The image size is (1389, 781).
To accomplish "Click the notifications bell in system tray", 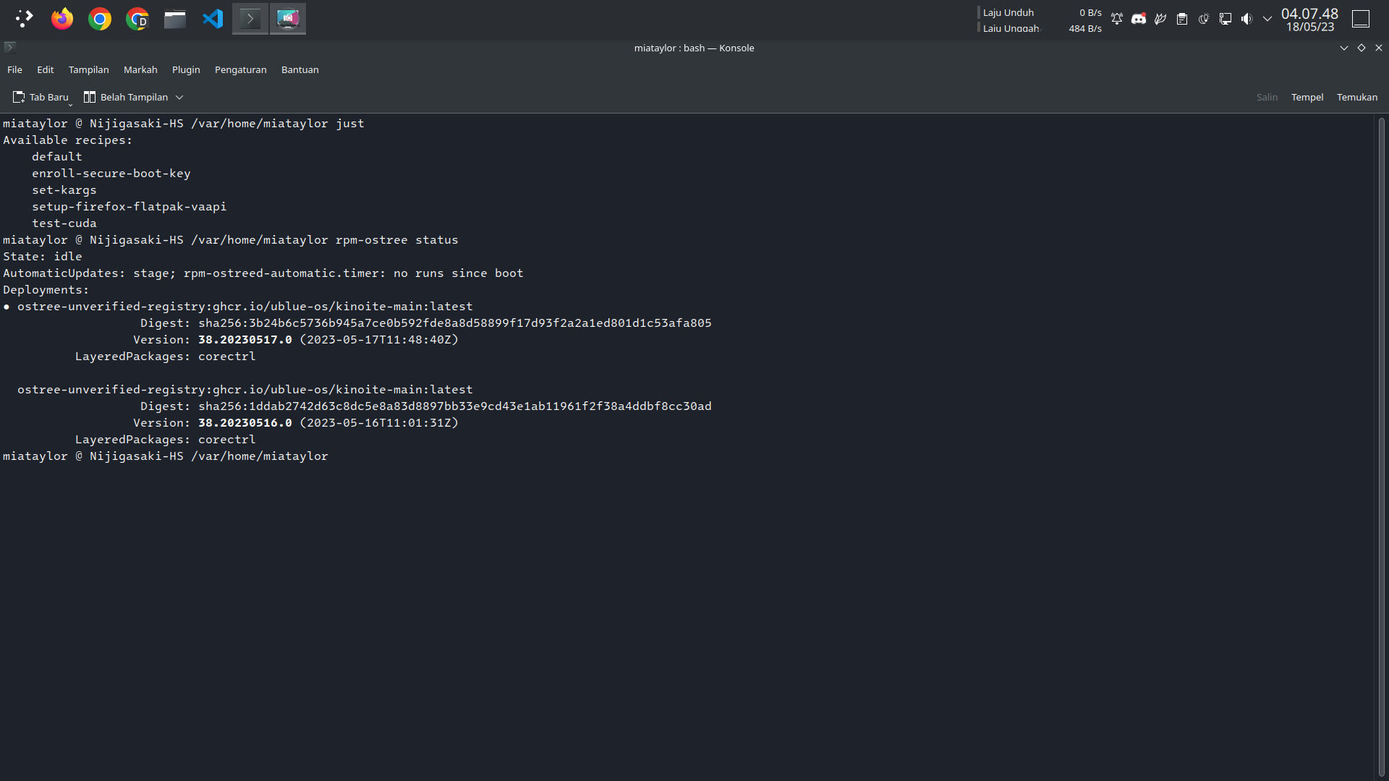I will (1116, 19).
